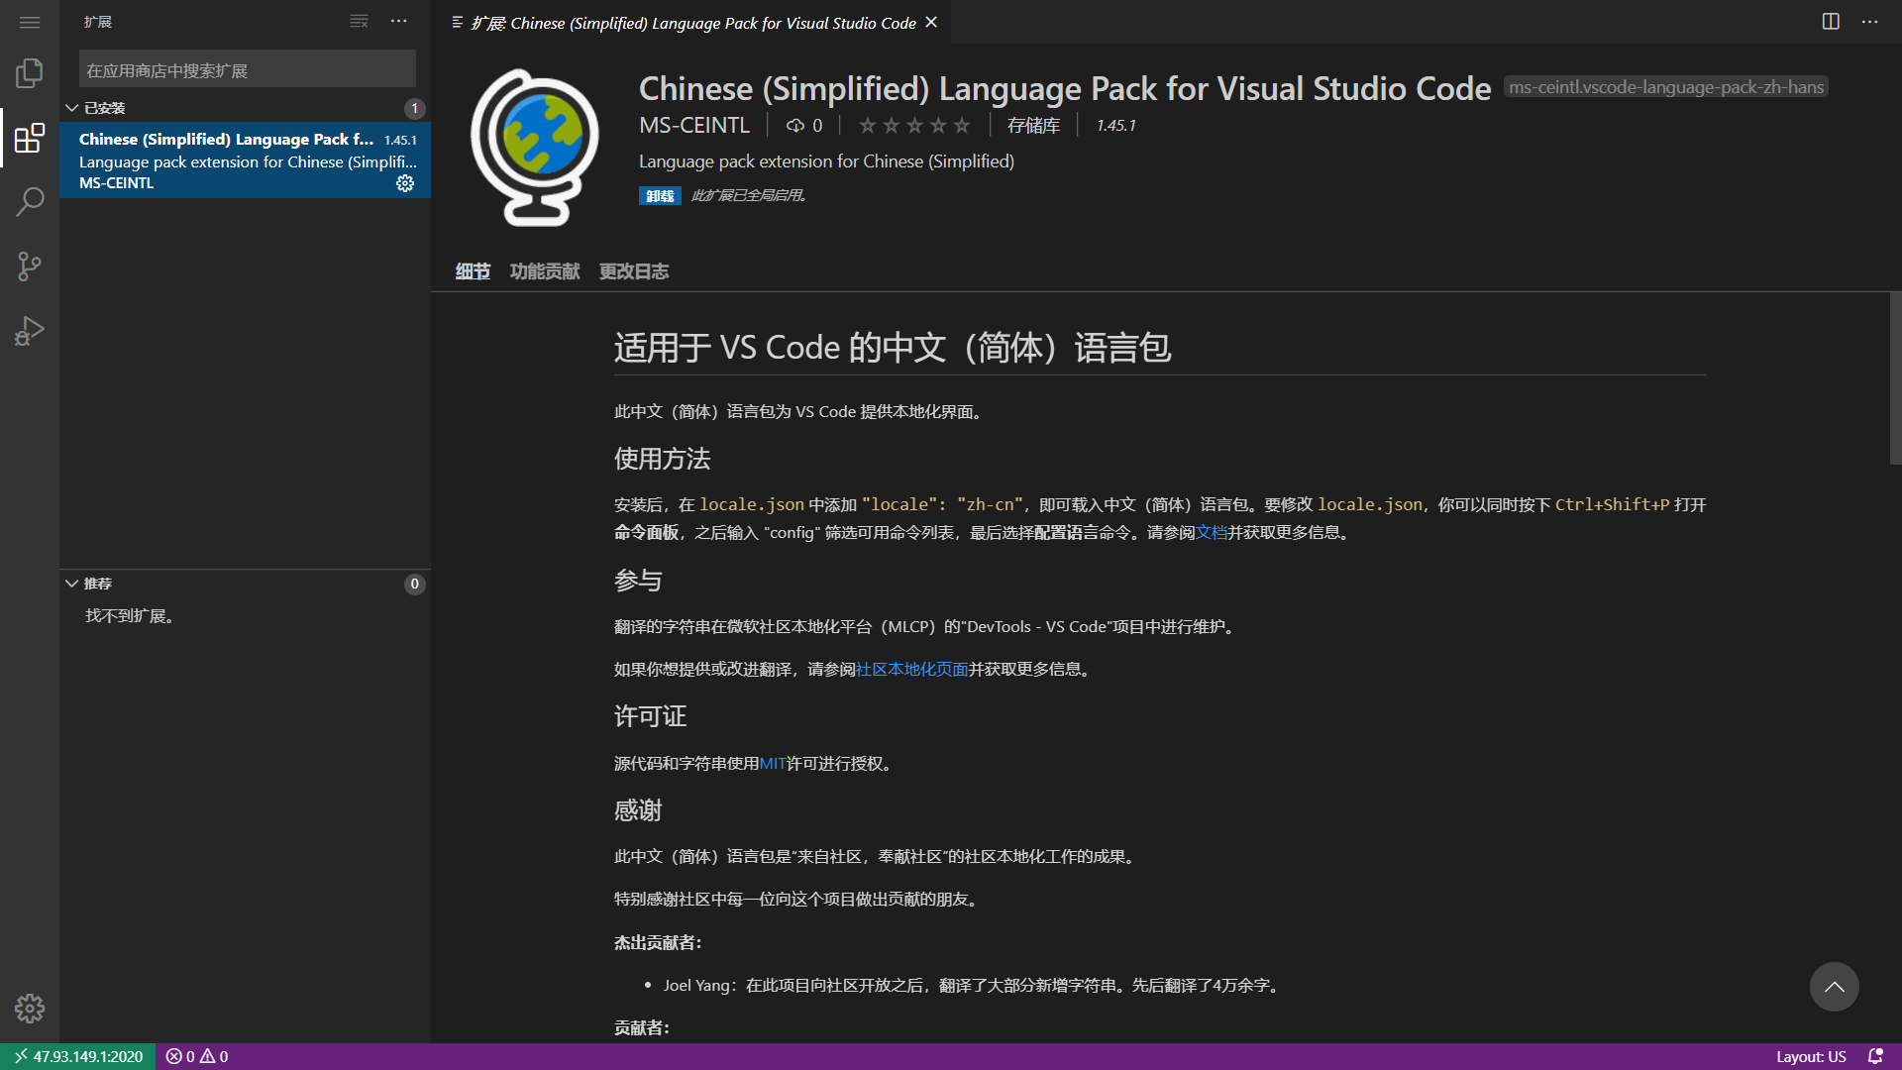The width and height of the screenshot is (1902, 1070).
Task: Open the 社区本地化页面 link
Action: [911, 670]
